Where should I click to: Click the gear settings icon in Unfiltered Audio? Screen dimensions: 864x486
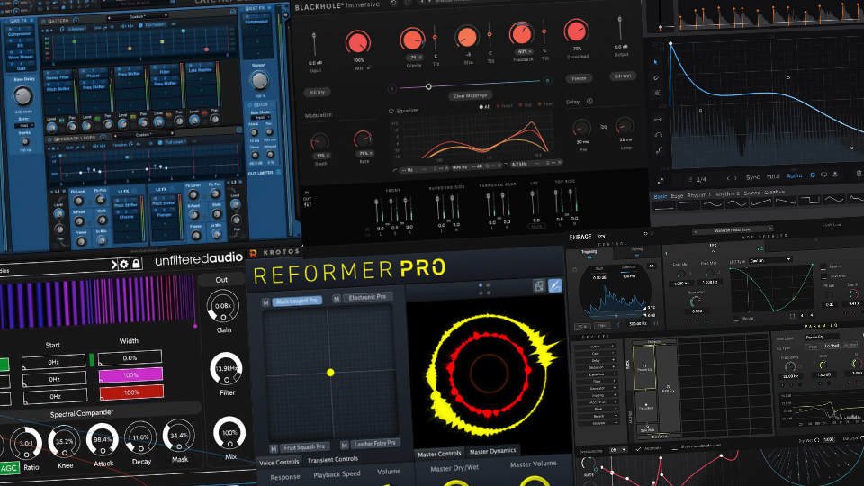pyautogui.click(x=124, y=265)
